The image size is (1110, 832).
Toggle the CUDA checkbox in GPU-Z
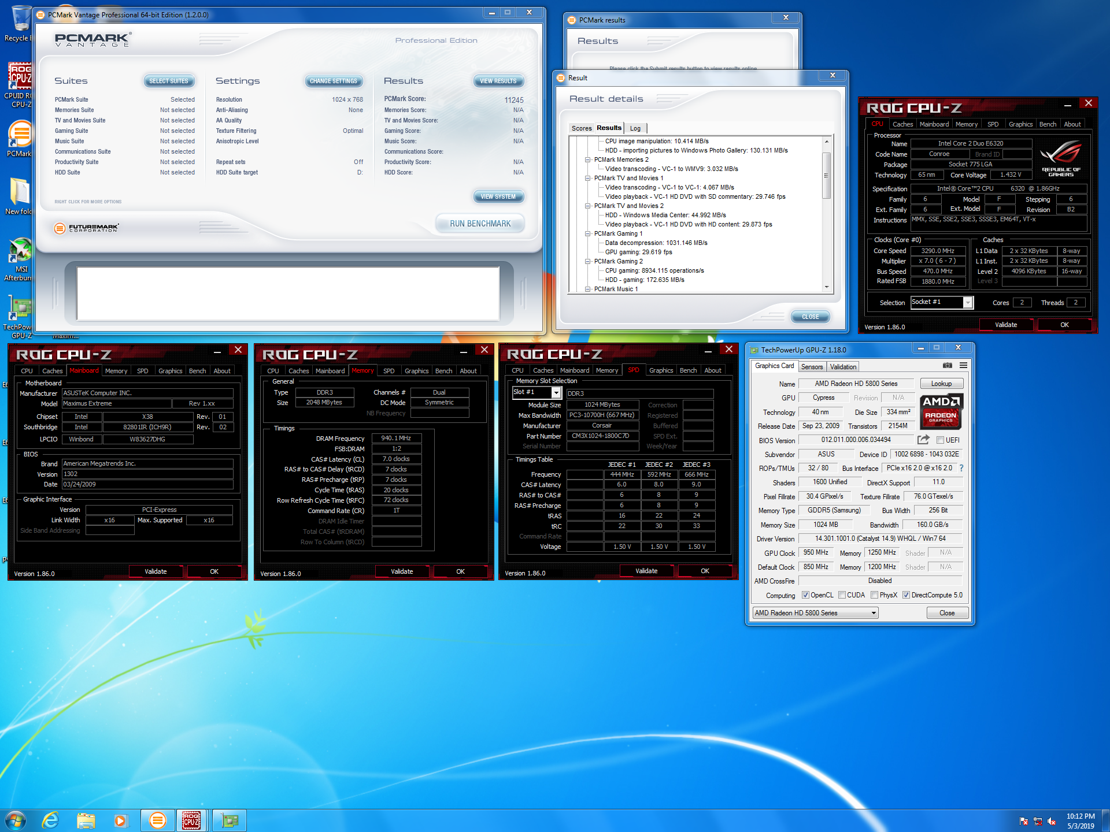pos(842,595)
